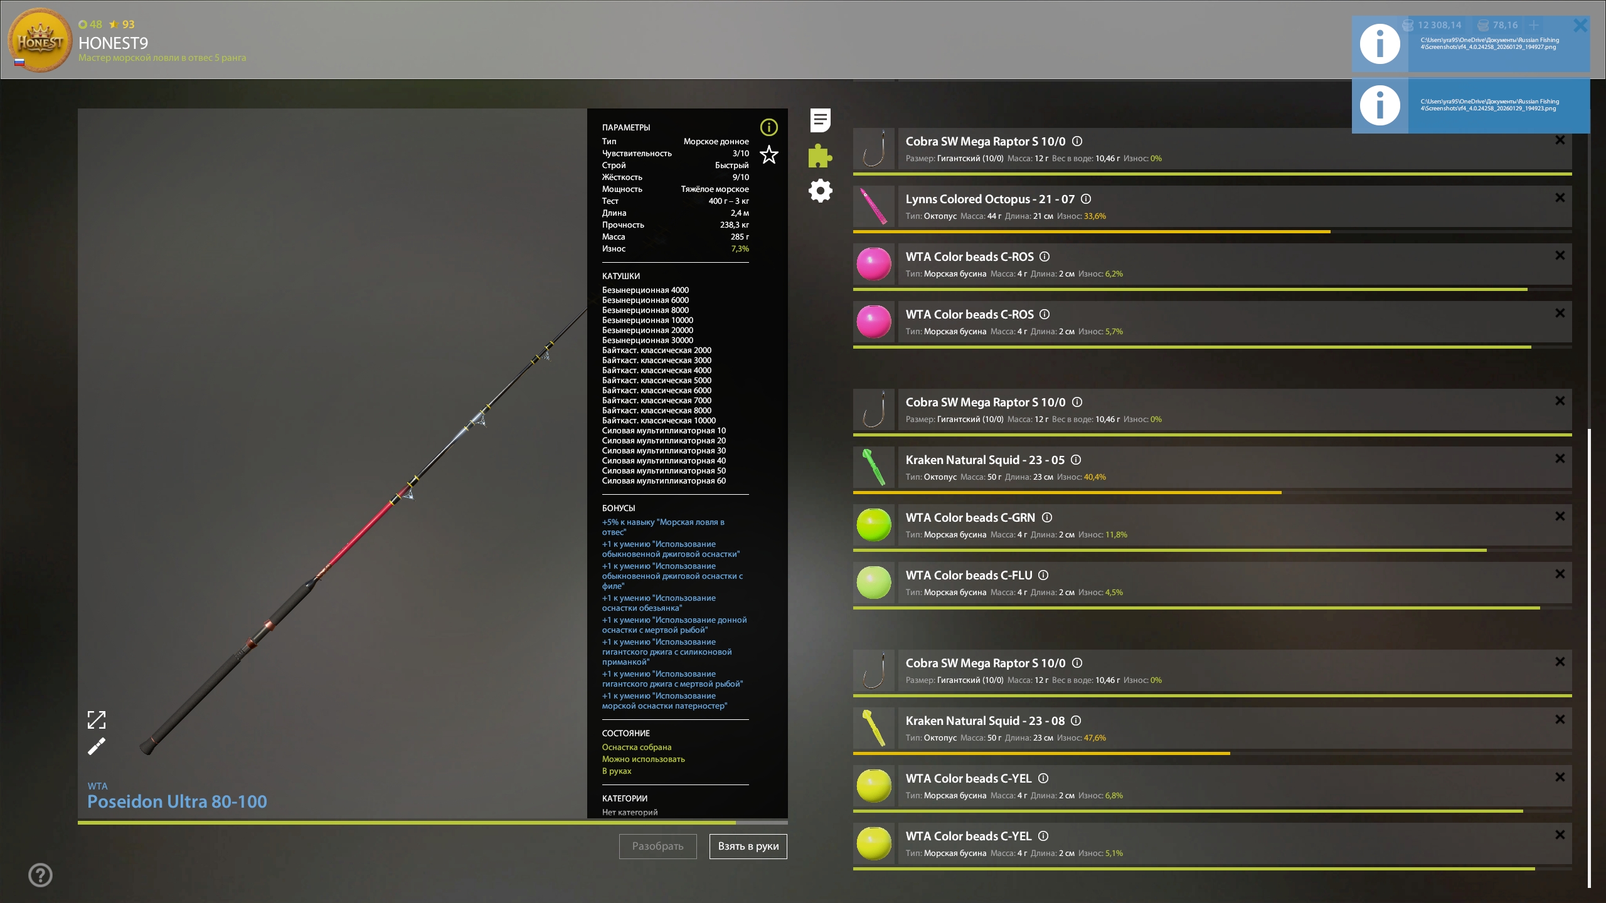
Task: Click the pink C-ROS bead thumbnail
Action: click(874, 264)
